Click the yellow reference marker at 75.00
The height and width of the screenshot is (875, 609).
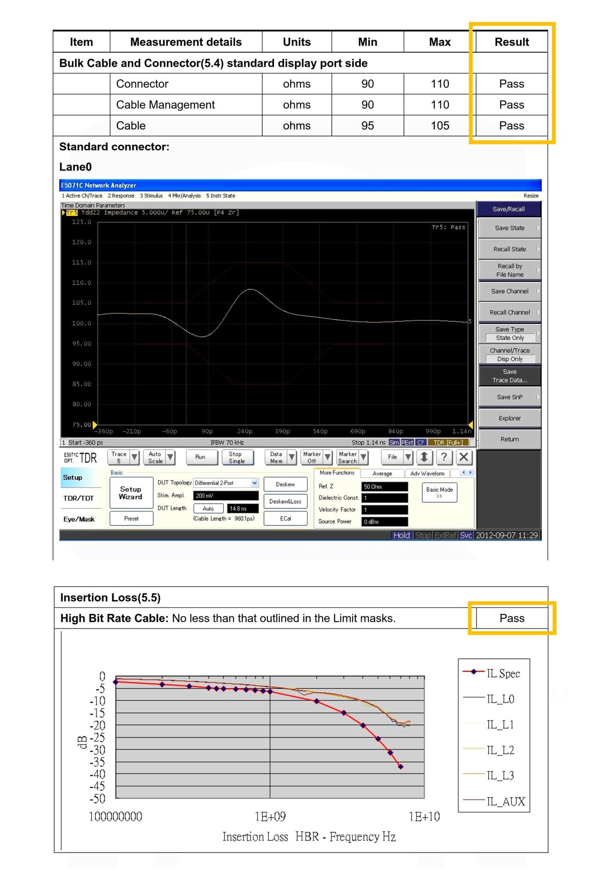click(x=95, y=425)
